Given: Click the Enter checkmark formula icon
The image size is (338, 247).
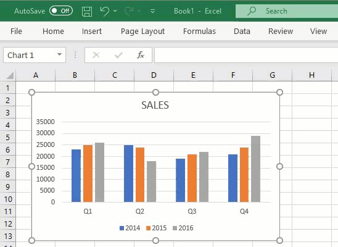Looking at the screenshot, I should (118, 55).
